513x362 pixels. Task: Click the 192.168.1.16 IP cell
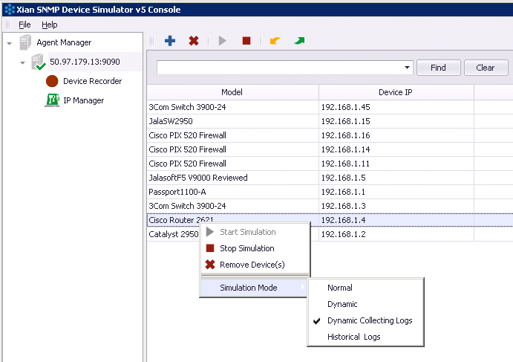396,135
